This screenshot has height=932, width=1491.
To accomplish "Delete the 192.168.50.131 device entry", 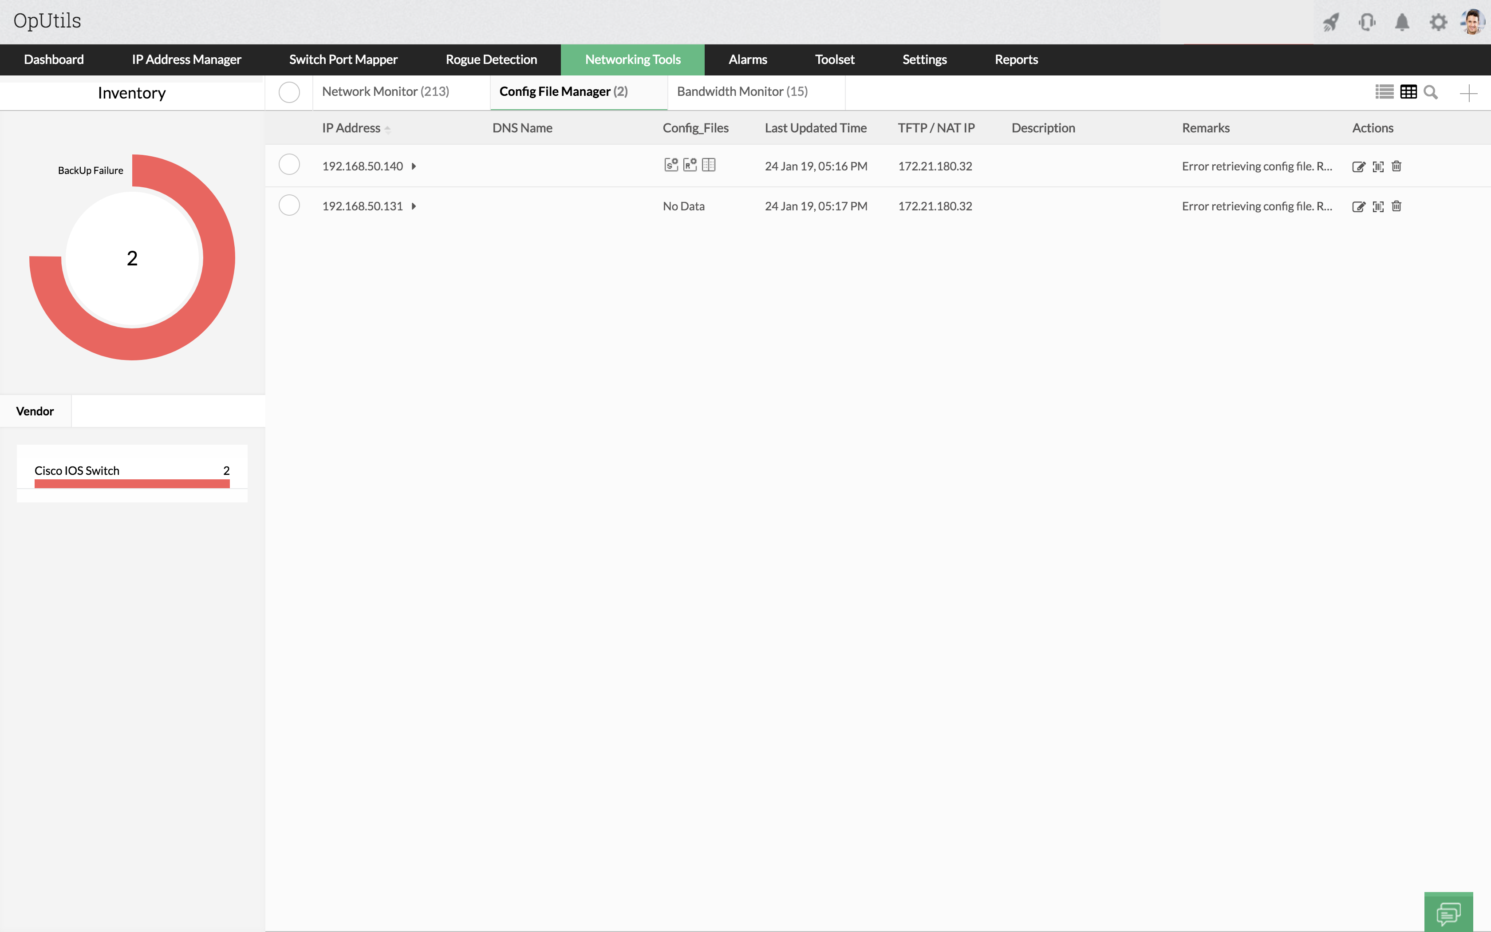I will 1396,206.
